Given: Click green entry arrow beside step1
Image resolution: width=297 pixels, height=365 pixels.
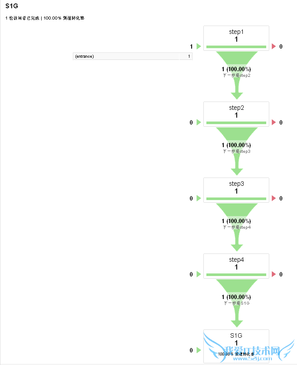Looking at the screenshot, I should [x=199, y=46].
